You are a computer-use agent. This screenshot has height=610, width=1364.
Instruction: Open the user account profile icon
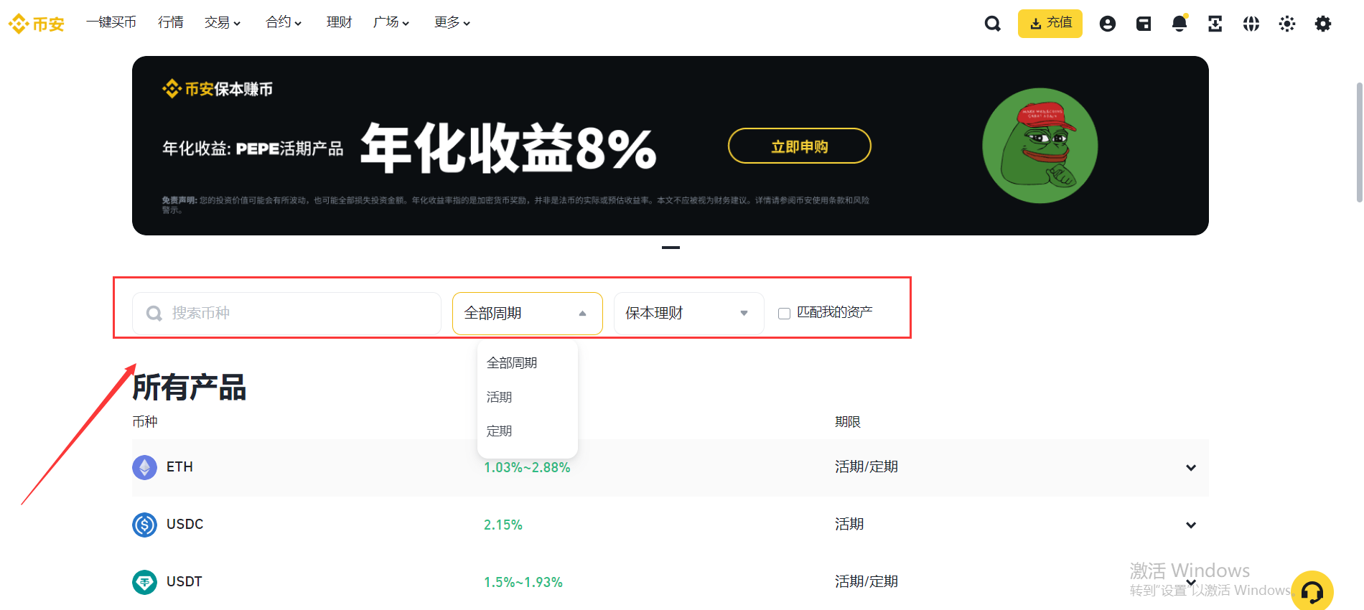1107,24
